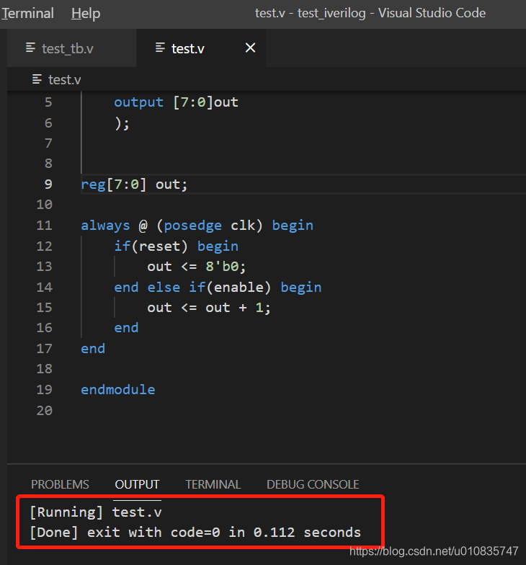
Task: Click line number 11 in the gutter
Action: pos(45,225)
